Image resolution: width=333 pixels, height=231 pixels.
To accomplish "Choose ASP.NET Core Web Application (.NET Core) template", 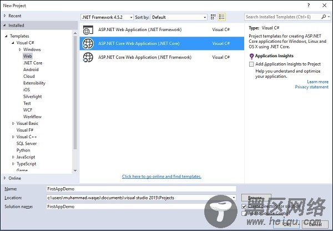I will [x=162, y=43].
